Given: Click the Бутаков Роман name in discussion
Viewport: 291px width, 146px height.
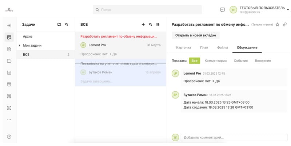Looking at the screenshot, I should click(195, 95).
